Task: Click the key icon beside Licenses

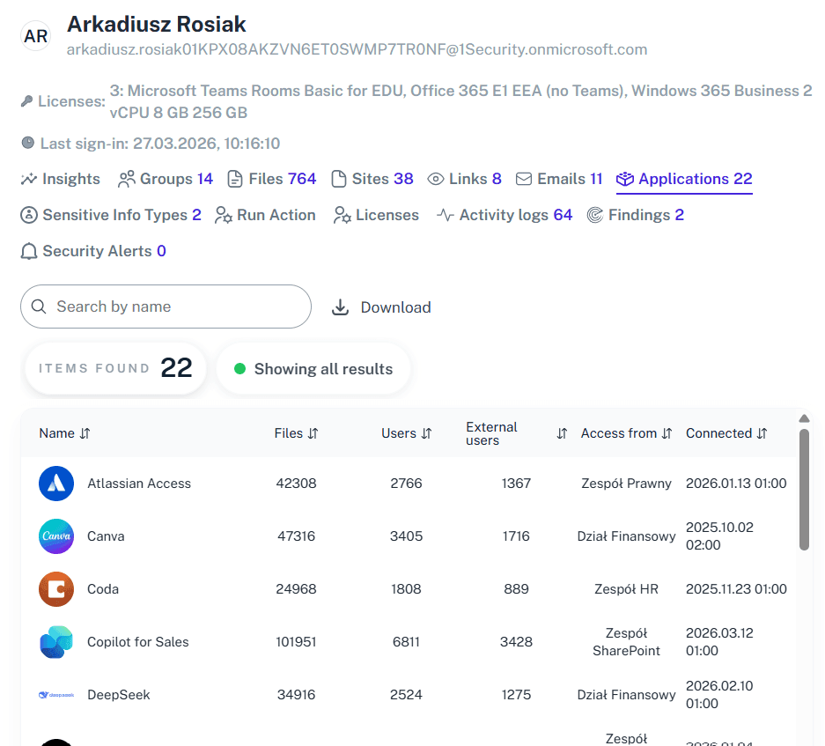Action: click(x=26, y=101)
